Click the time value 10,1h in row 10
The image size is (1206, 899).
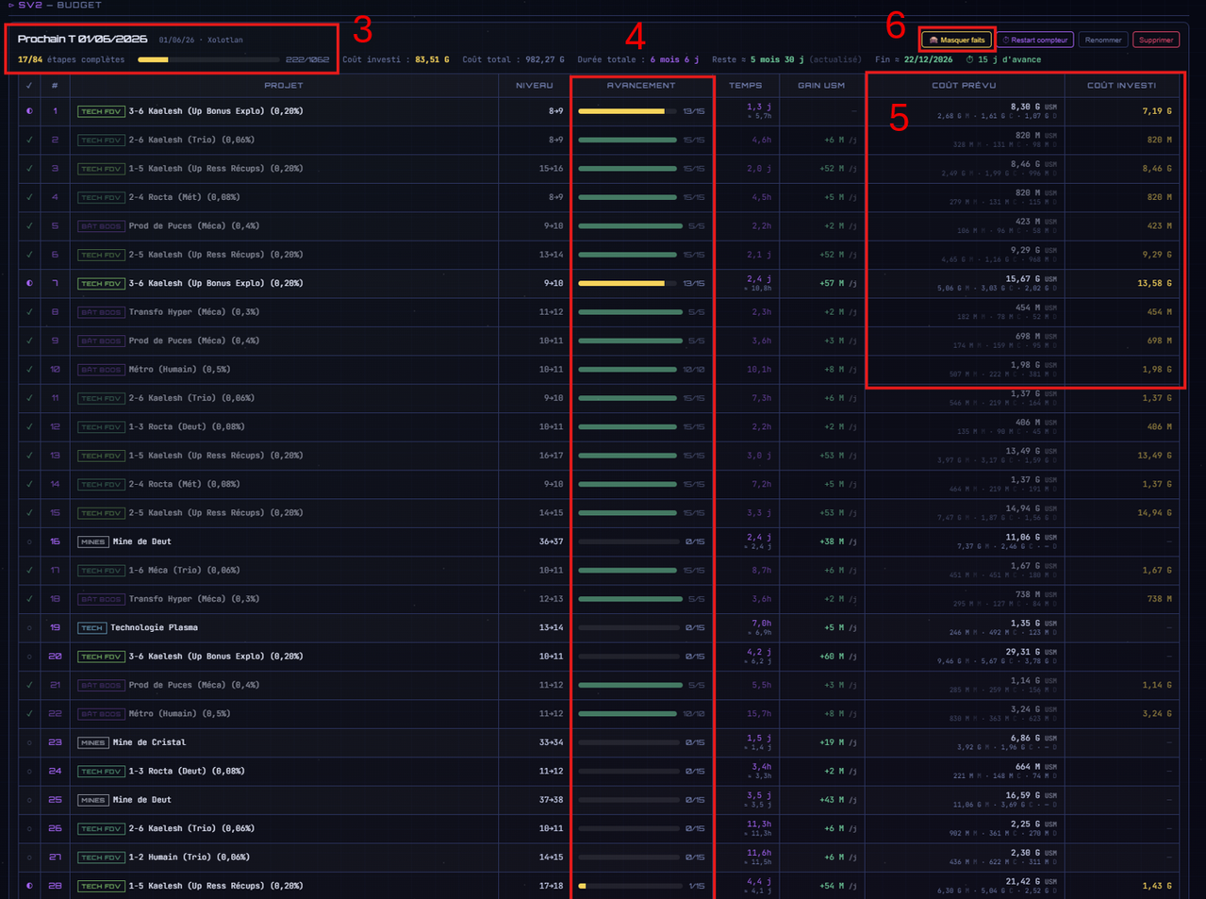click(x=759, y=370)
